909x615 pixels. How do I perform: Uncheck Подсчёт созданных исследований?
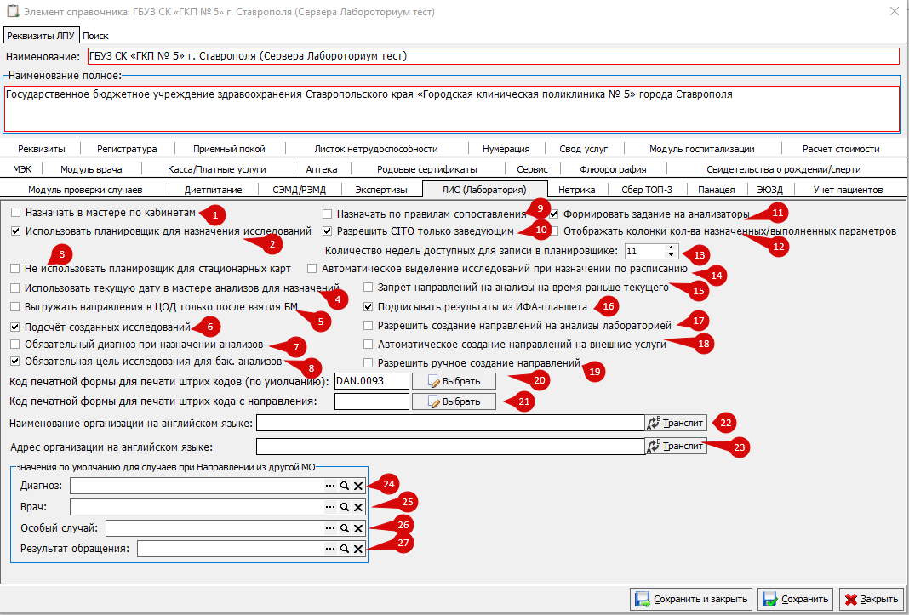click(15, 327)
